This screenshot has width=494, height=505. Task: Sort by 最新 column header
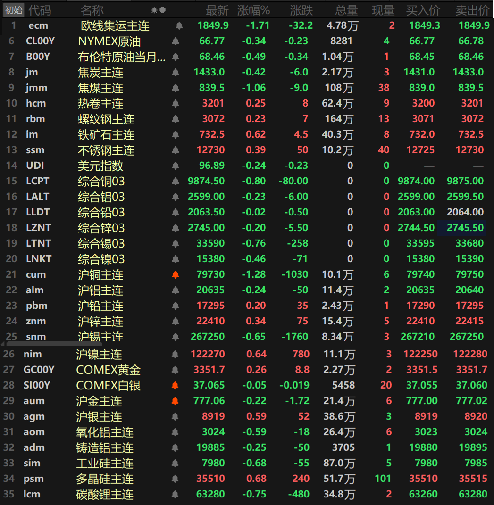coord(217,11)
